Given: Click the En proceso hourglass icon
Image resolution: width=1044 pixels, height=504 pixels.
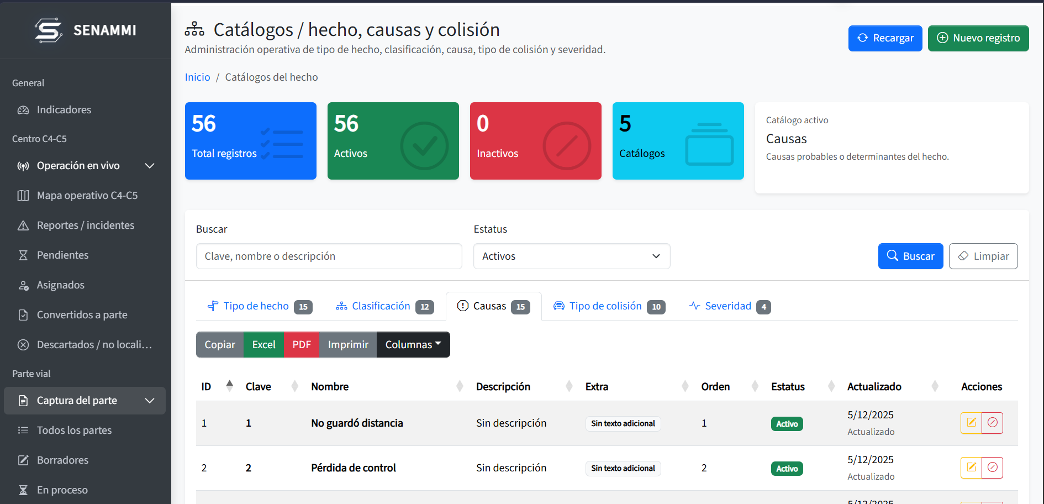Looking at the screenshot, I should 23,490.
